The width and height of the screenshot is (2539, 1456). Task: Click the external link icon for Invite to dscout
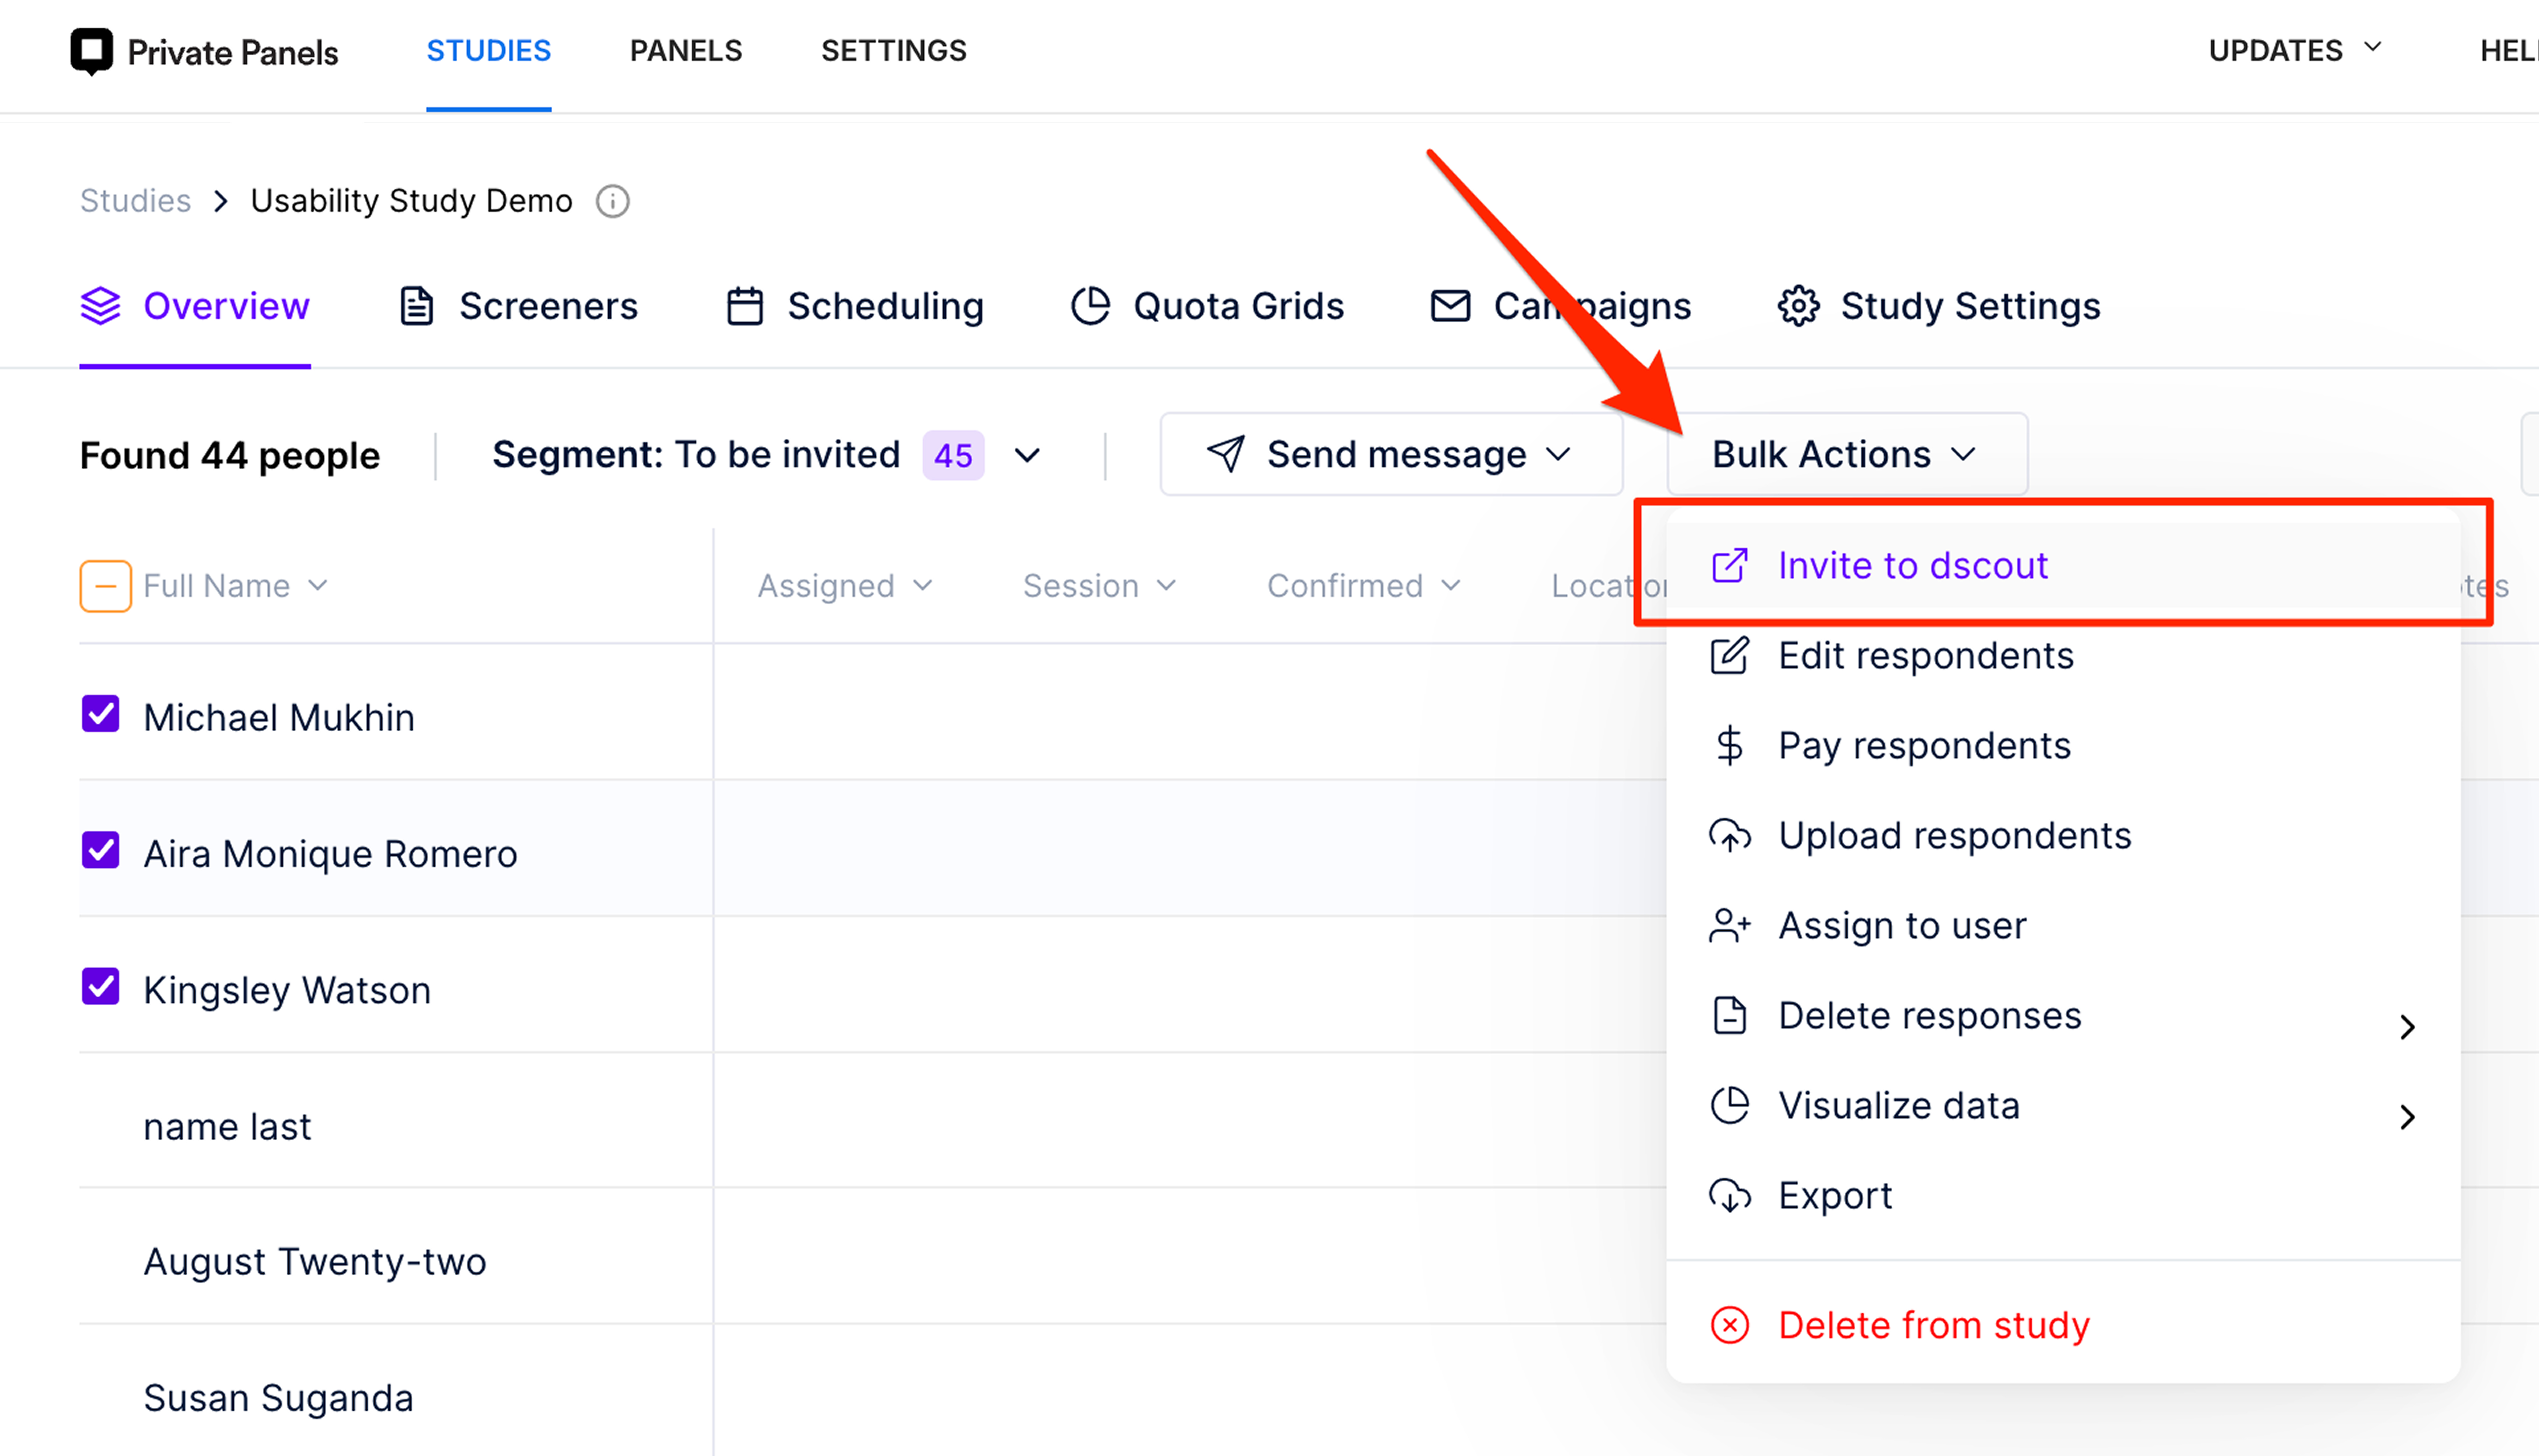point(1730,566)
